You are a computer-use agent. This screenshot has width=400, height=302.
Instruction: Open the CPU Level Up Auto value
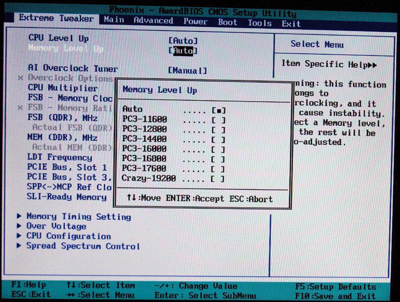(x=183, y=41)
